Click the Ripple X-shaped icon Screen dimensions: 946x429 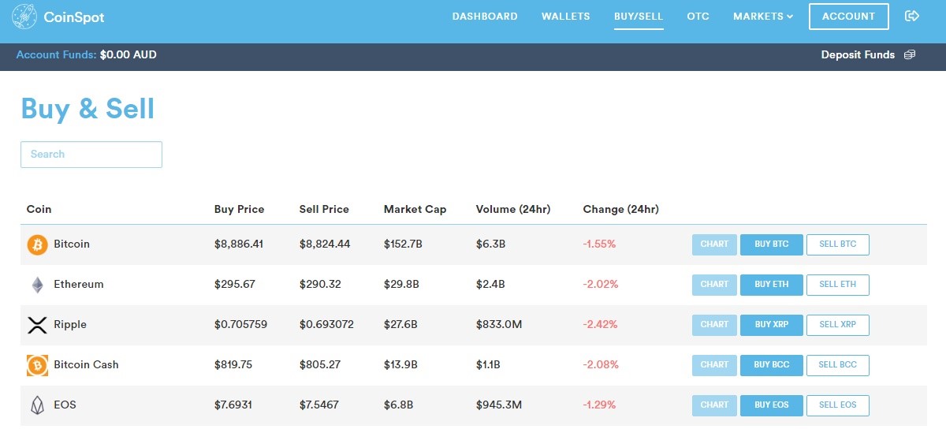coord(37,325)
